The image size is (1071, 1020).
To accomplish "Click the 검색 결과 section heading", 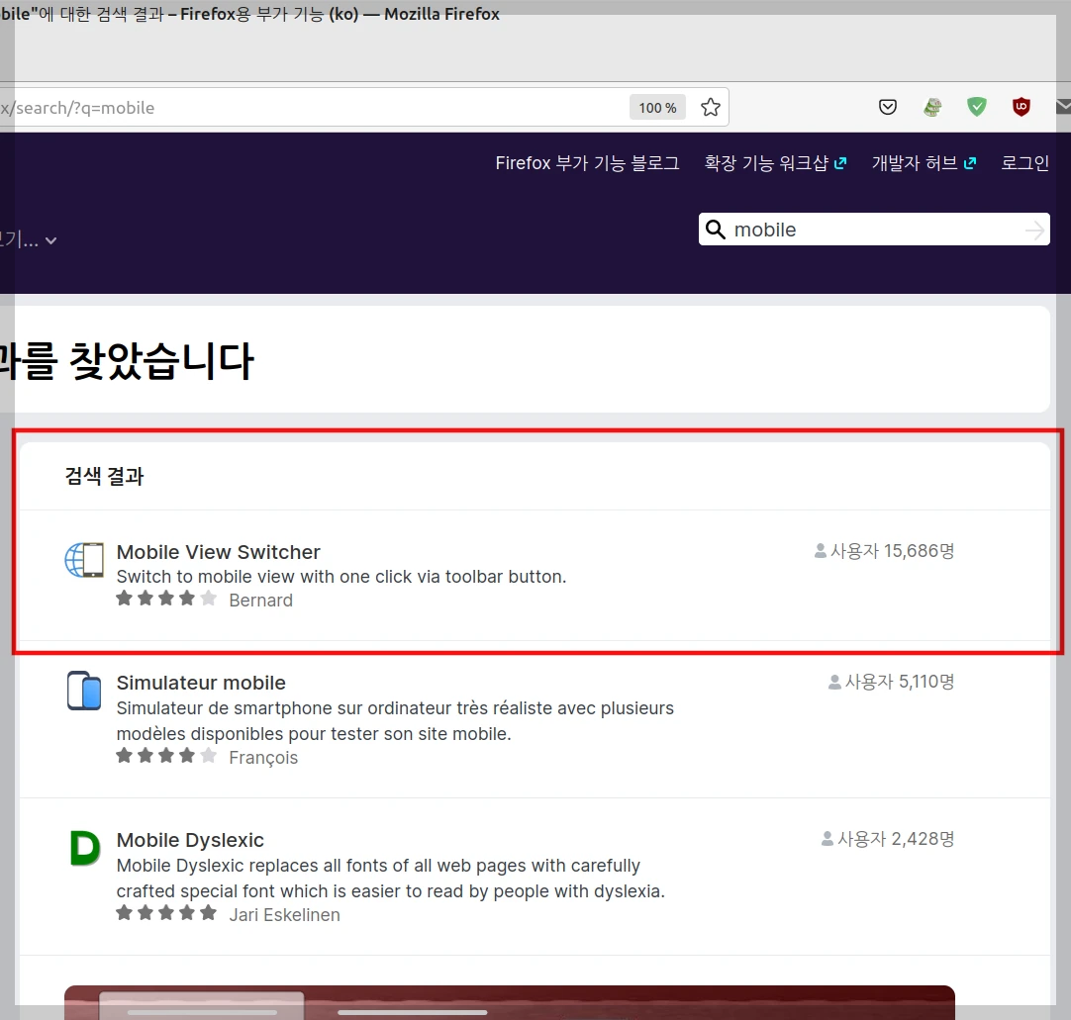I will tap(104, 476).
